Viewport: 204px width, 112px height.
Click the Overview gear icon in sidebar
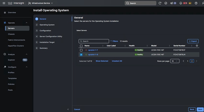click(x=5, y=13)
